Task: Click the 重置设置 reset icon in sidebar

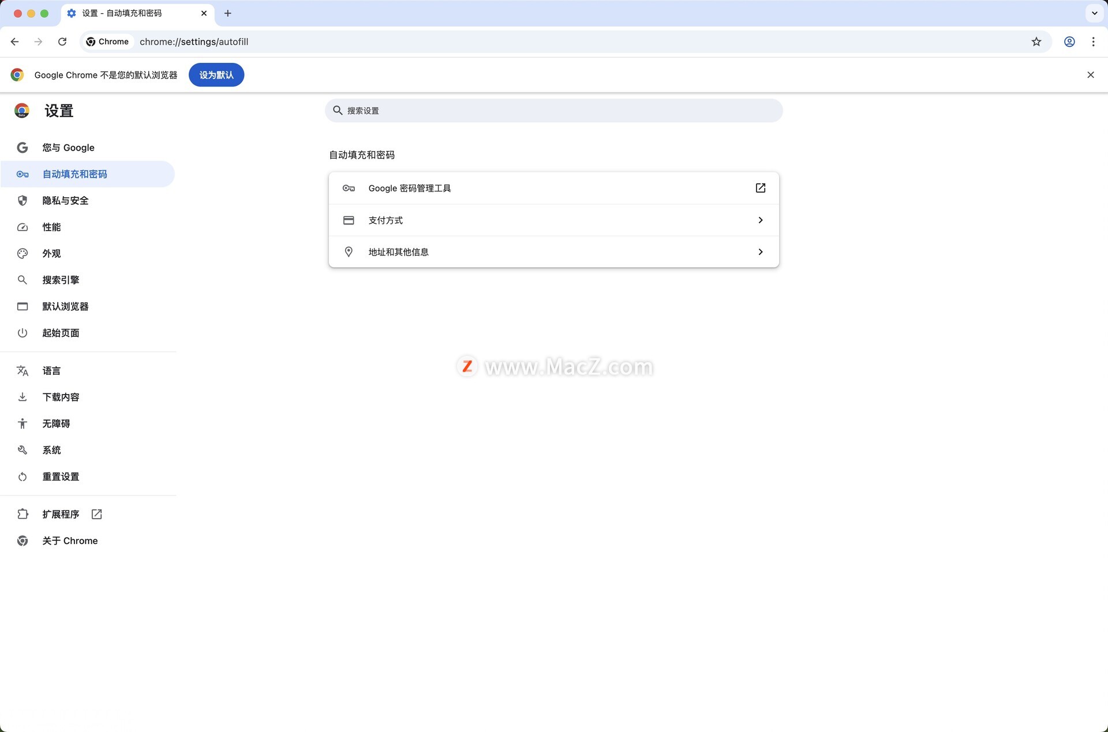Action: [23, 476]
